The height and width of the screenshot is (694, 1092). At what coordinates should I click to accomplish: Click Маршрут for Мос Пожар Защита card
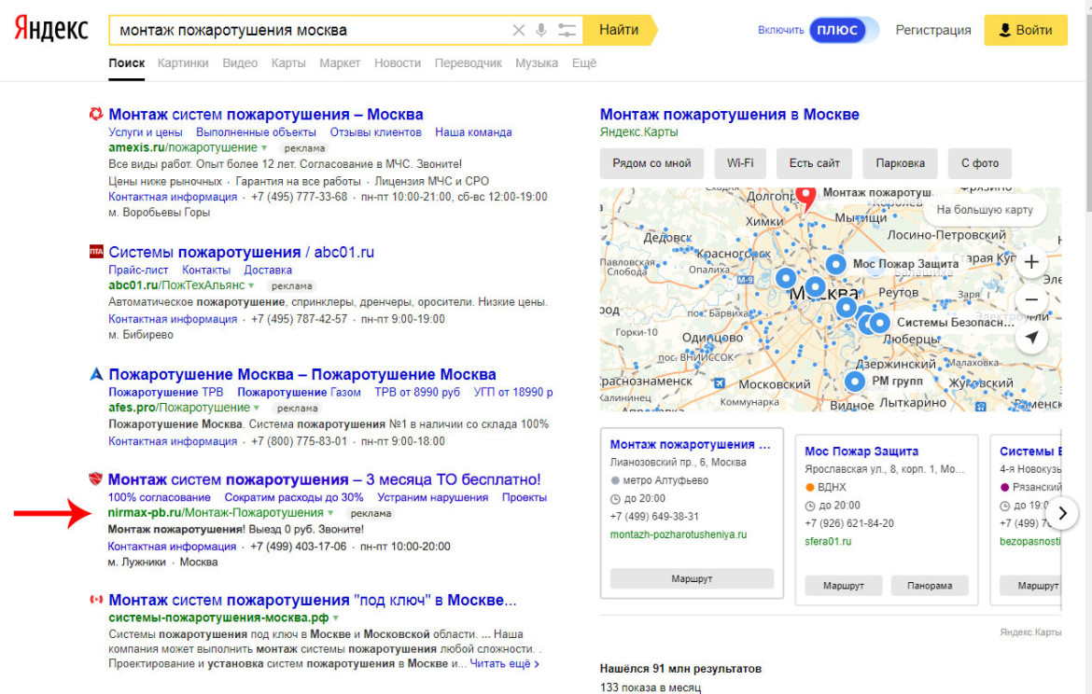tap(843, 586)
